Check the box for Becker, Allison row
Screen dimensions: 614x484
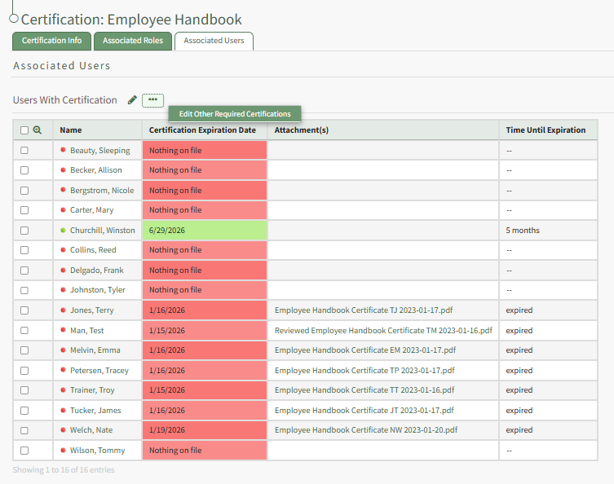pos(24,170)
